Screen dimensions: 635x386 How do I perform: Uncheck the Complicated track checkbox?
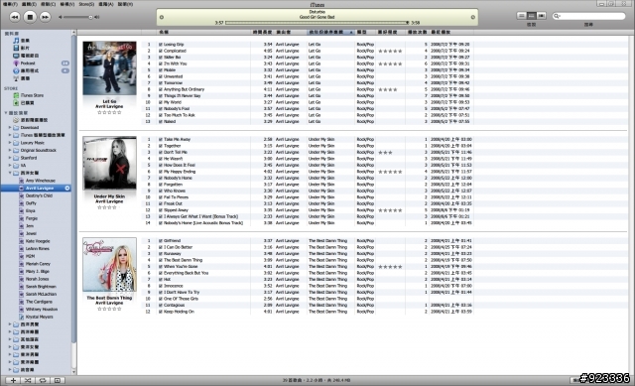click(x=161, y=51)
